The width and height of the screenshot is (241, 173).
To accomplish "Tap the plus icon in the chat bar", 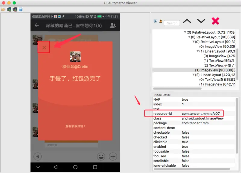I will coord(113,156).
